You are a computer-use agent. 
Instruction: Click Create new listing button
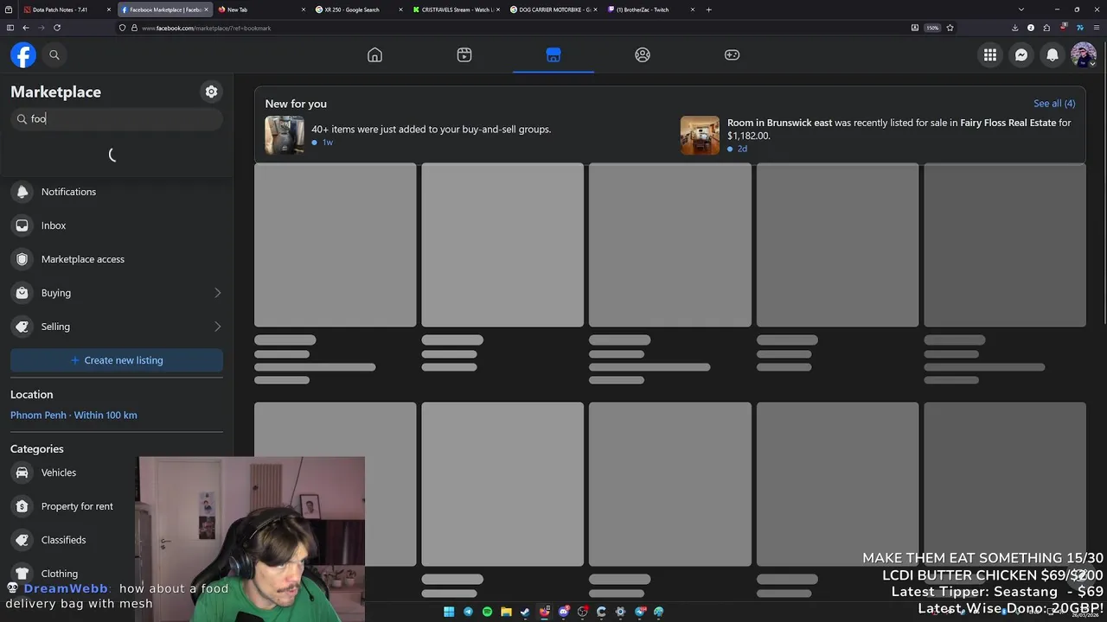point(117,360)
